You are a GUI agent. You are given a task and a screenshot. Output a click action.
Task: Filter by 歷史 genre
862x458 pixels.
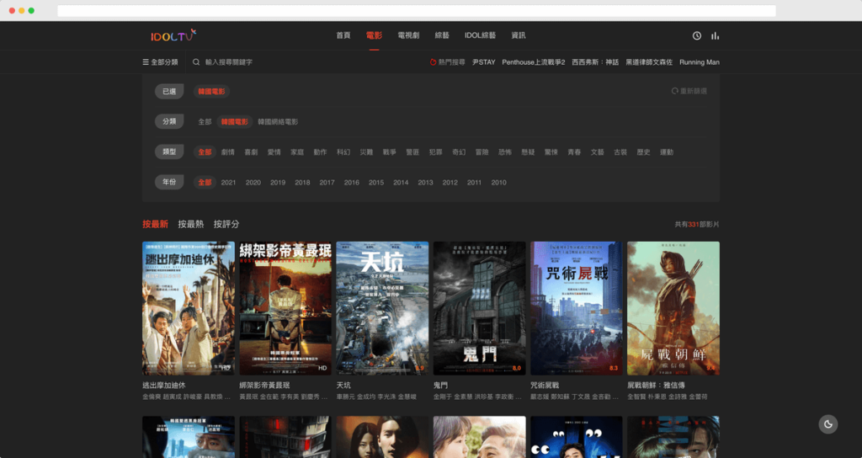tap(643, 152)
